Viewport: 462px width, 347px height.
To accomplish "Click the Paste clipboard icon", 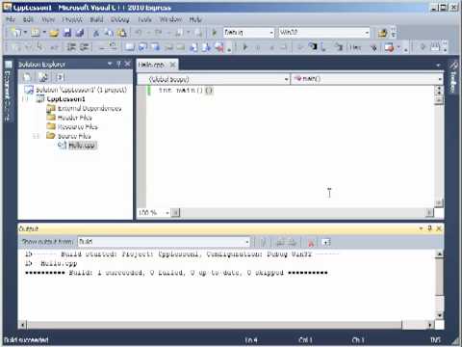I will [121, 33].
